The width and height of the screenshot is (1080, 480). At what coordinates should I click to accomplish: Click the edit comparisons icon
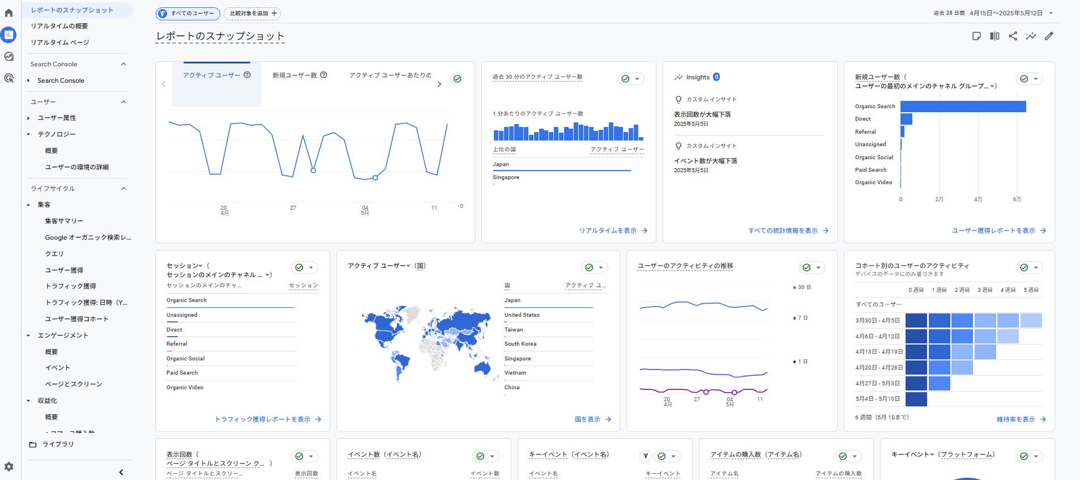click(x=994, y=36)
